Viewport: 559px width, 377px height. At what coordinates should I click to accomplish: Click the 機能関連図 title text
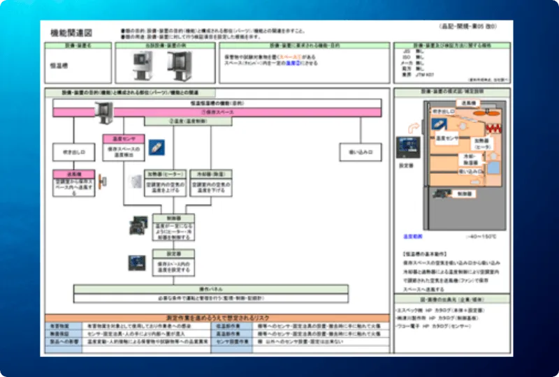72,33
